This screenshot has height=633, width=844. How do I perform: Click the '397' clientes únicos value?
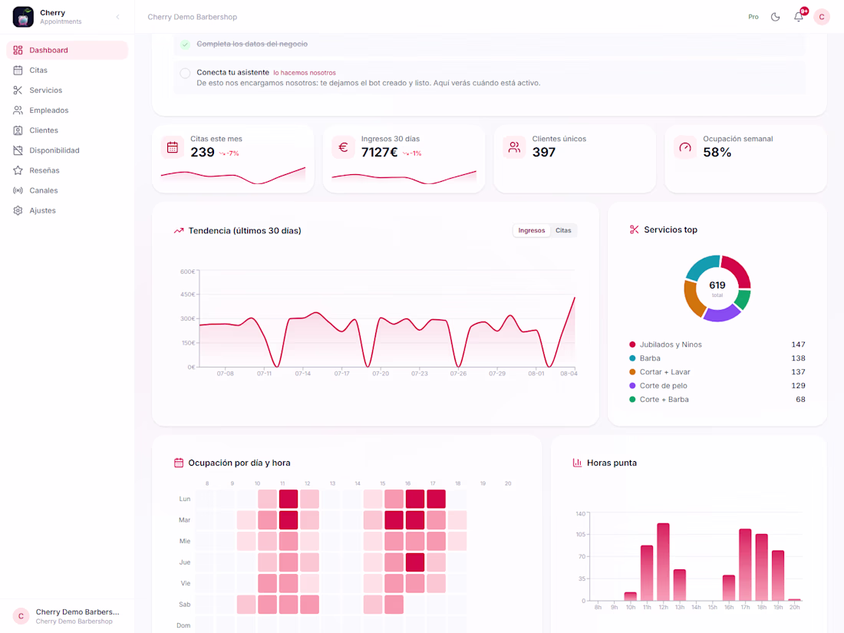click(x=544, y=153)
